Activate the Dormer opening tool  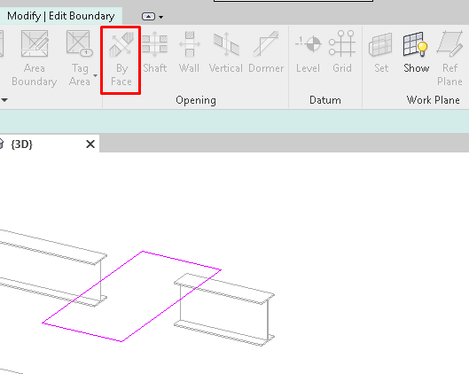point(266,52)
